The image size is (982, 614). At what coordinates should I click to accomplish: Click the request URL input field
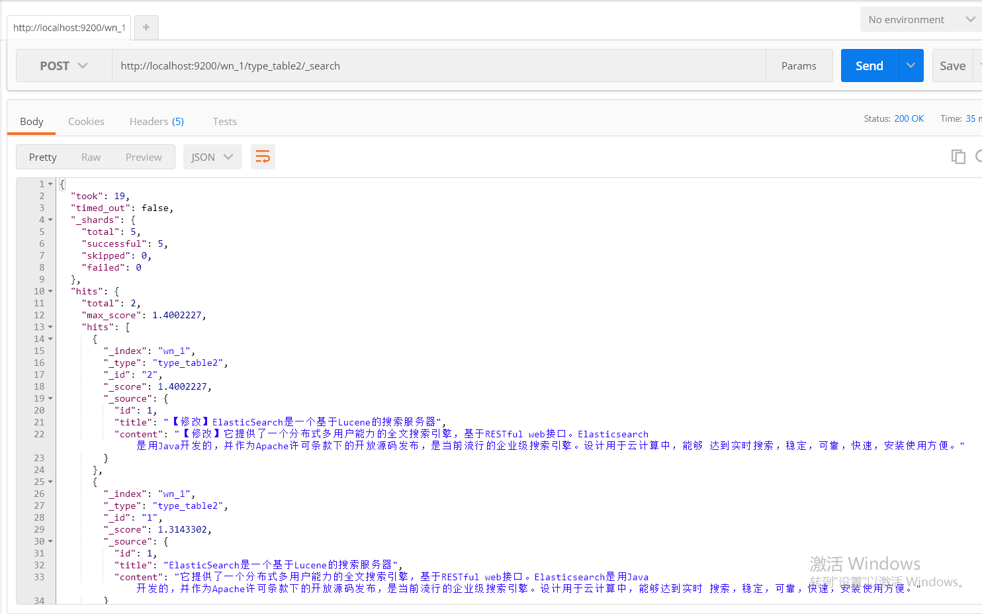(439, 66)
